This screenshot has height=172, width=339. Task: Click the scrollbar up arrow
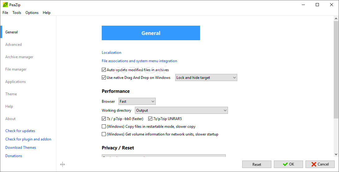(336, 19)
